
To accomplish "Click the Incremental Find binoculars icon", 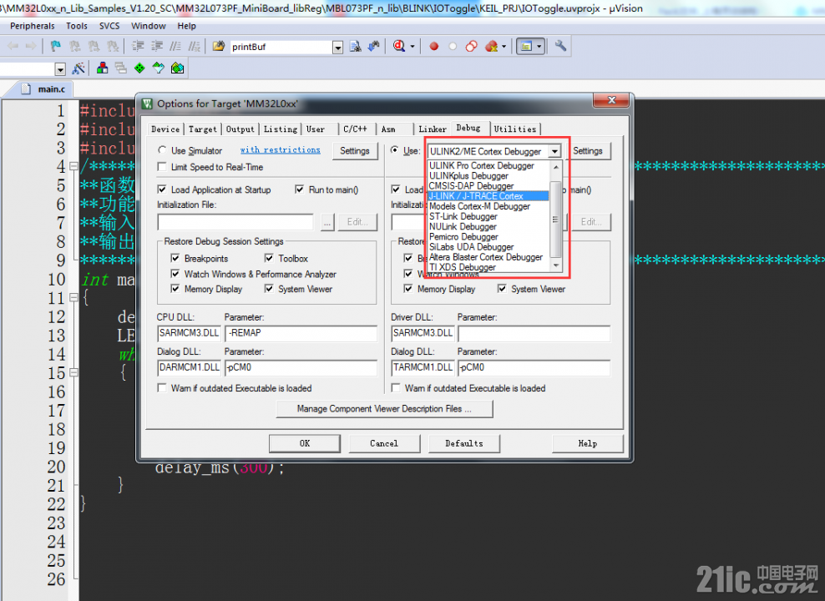I will tap(373, 46).
